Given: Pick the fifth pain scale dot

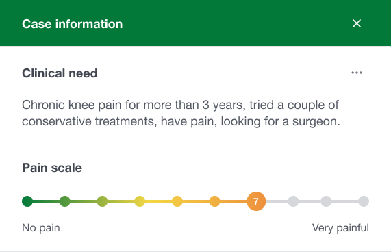Looking at the screenshot, I should tap(177, 201).
